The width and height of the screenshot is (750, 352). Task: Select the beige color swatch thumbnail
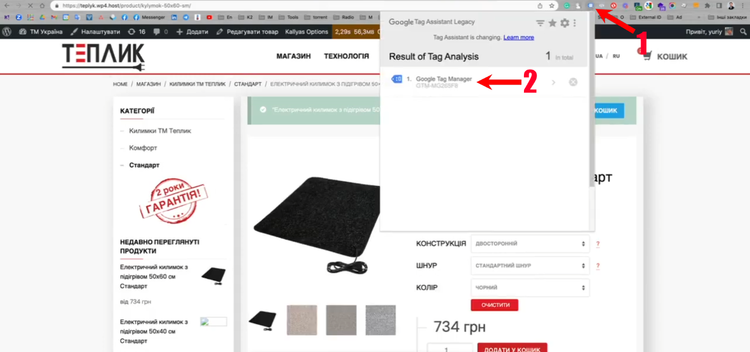coord(302,320)
